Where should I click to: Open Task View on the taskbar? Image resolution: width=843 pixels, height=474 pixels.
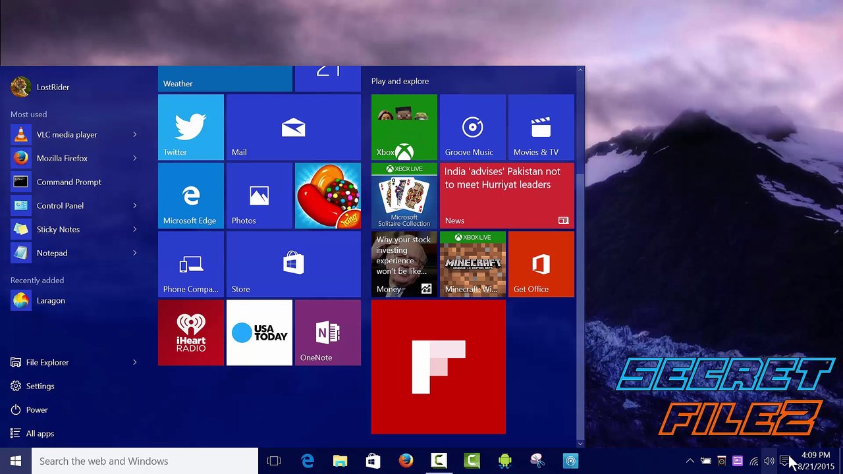point(274,461)
